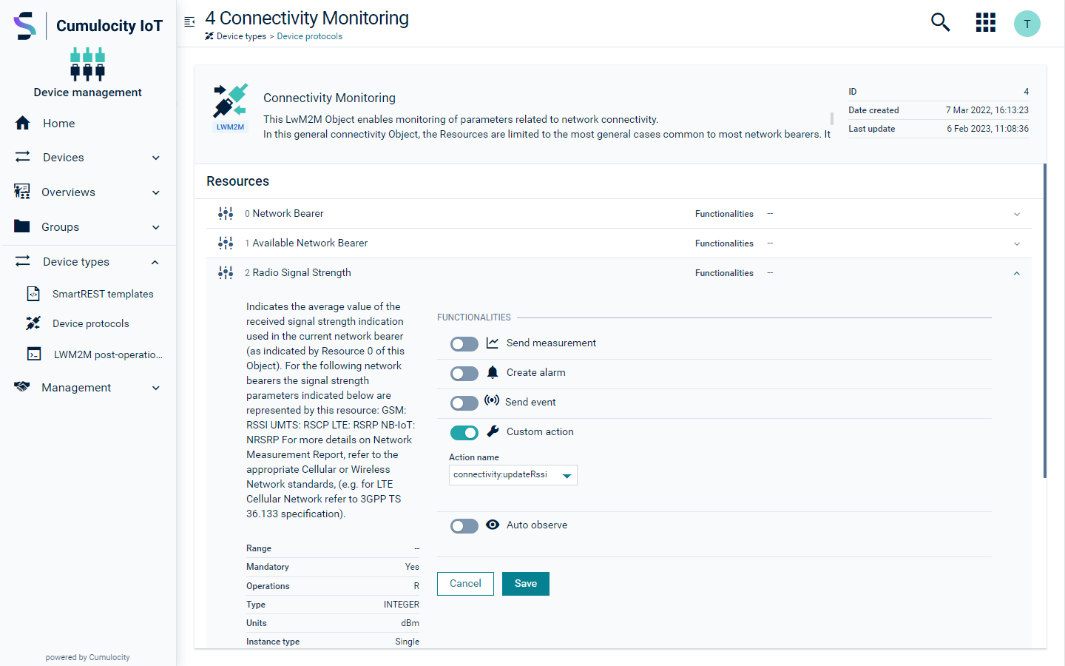
Task: Enable the Send measurement toggle
Action: click(464, 344)
